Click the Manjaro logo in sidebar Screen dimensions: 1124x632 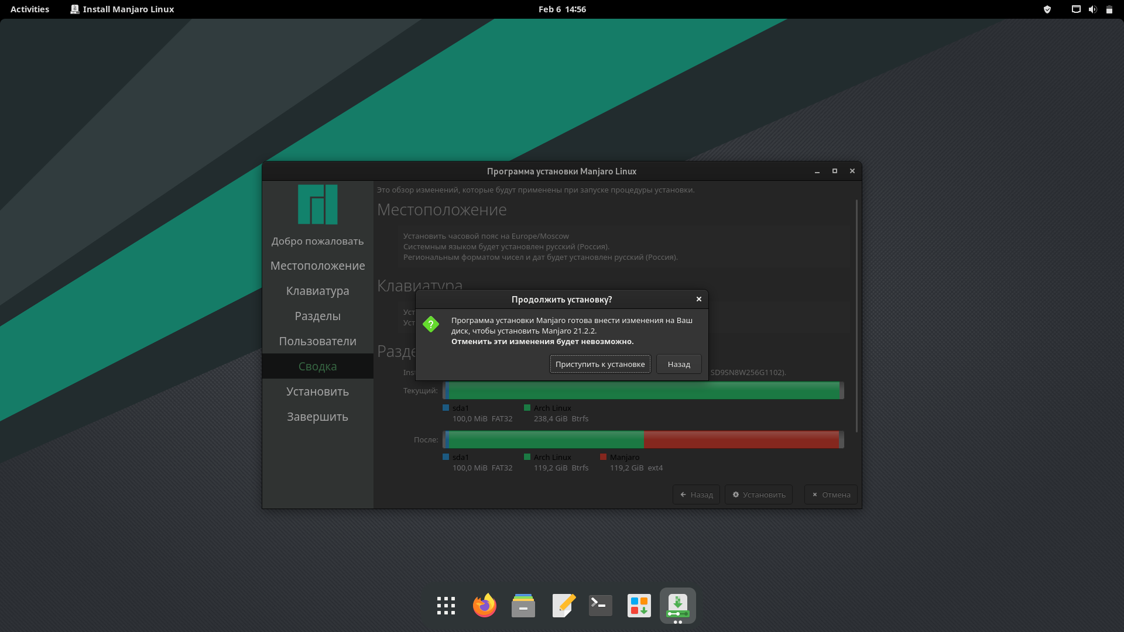click(x=318, y=204)
